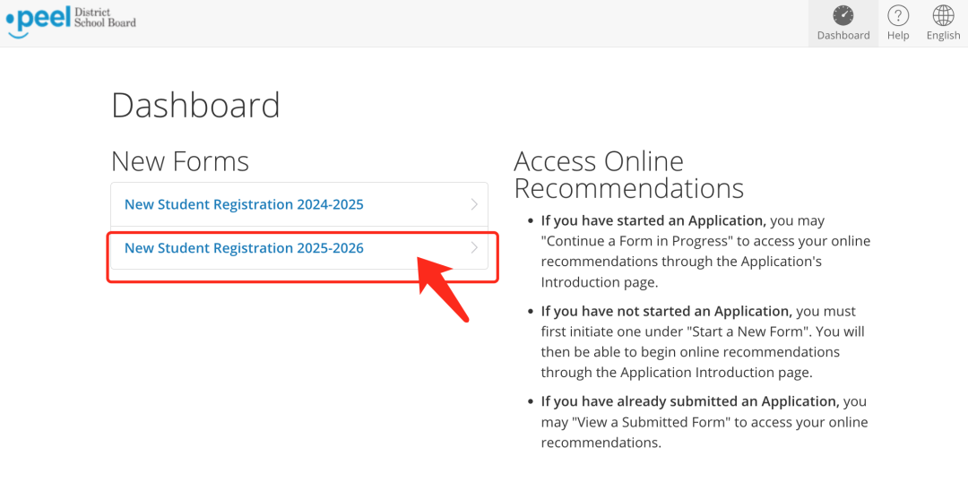Open New Student Registration 2024-2025 form
This screenshot has width=968, height=482.
pos(244,204)
